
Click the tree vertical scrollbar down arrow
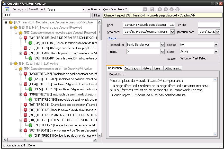click(100, 135)
